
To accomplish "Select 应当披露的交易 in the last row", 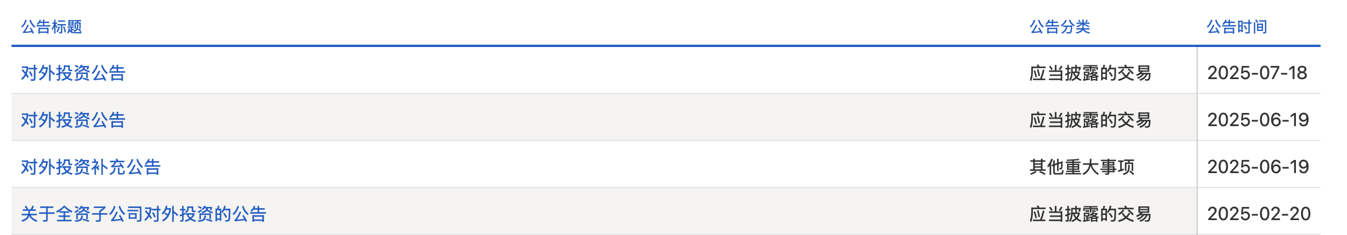I will 1090,214.
